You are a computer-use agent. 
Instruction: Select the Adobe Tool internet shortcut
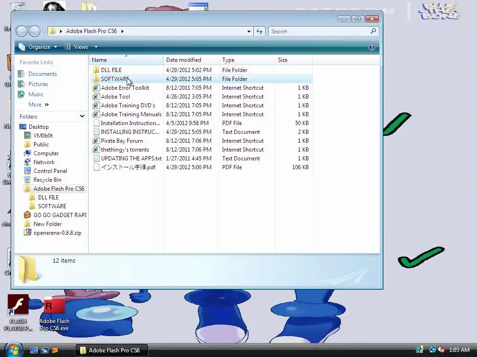[x=116, y=97]
